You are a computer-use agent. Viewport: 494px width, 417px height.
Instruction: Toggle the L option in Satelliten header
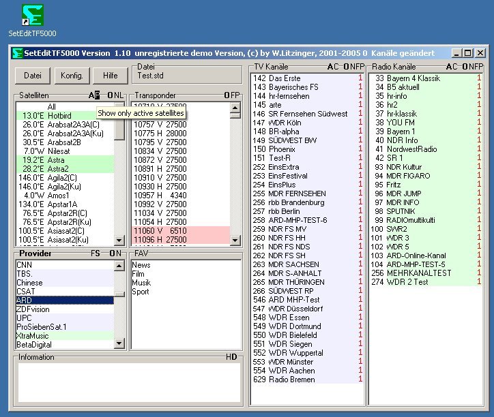coord(121,95)
